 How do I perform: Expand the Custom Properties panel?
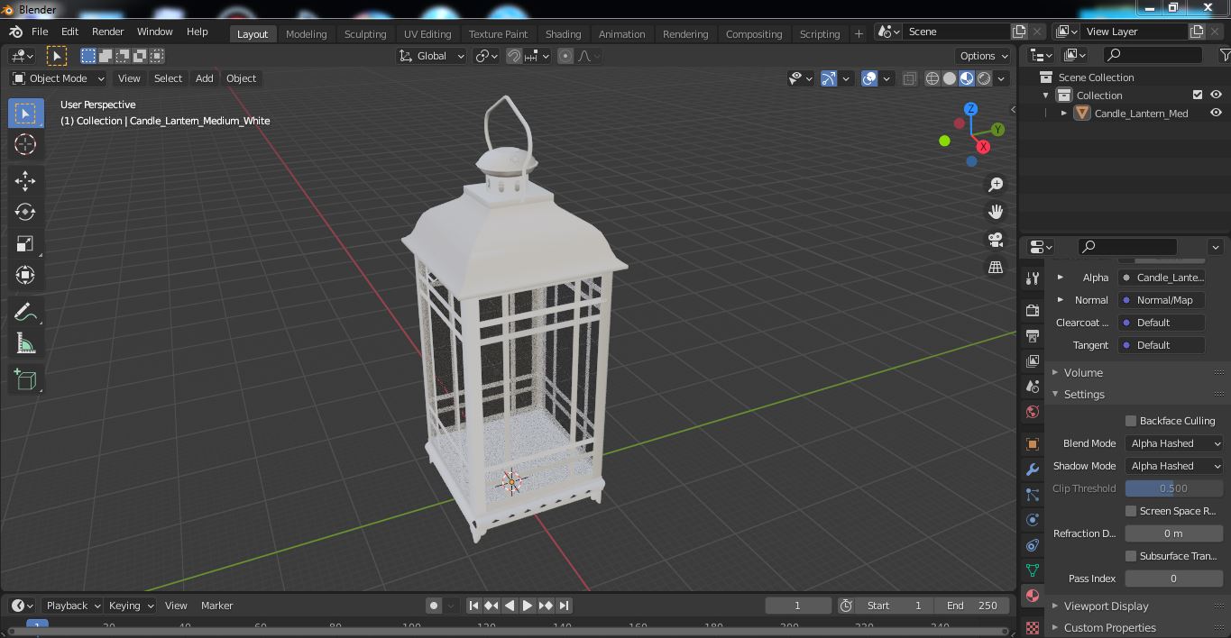[x=1109, y=628]
